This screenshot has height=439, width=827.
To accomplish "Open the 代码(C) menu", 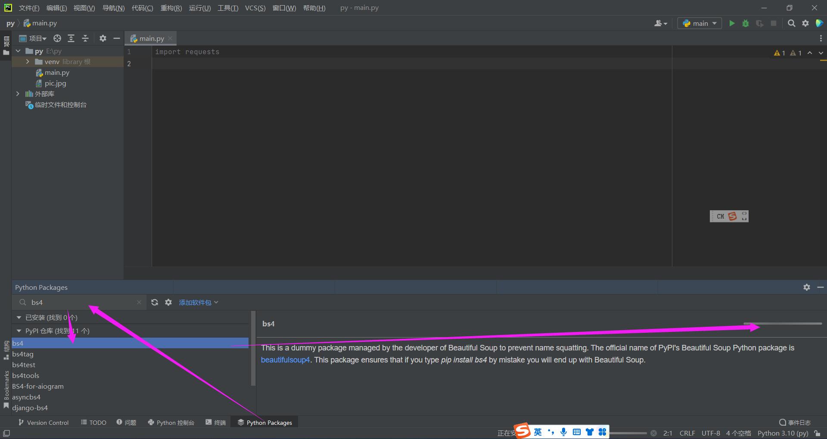I will tap(142, 8).
